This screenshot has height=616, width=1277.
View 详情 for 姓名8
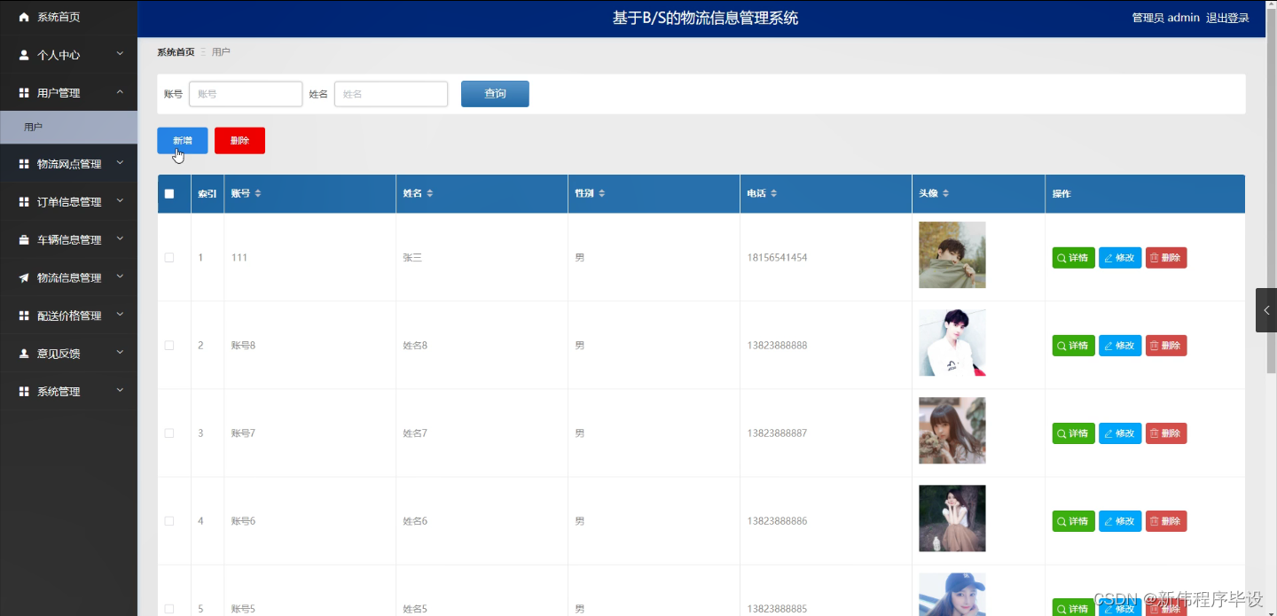pyautogui.click(x=1073, y=346)
